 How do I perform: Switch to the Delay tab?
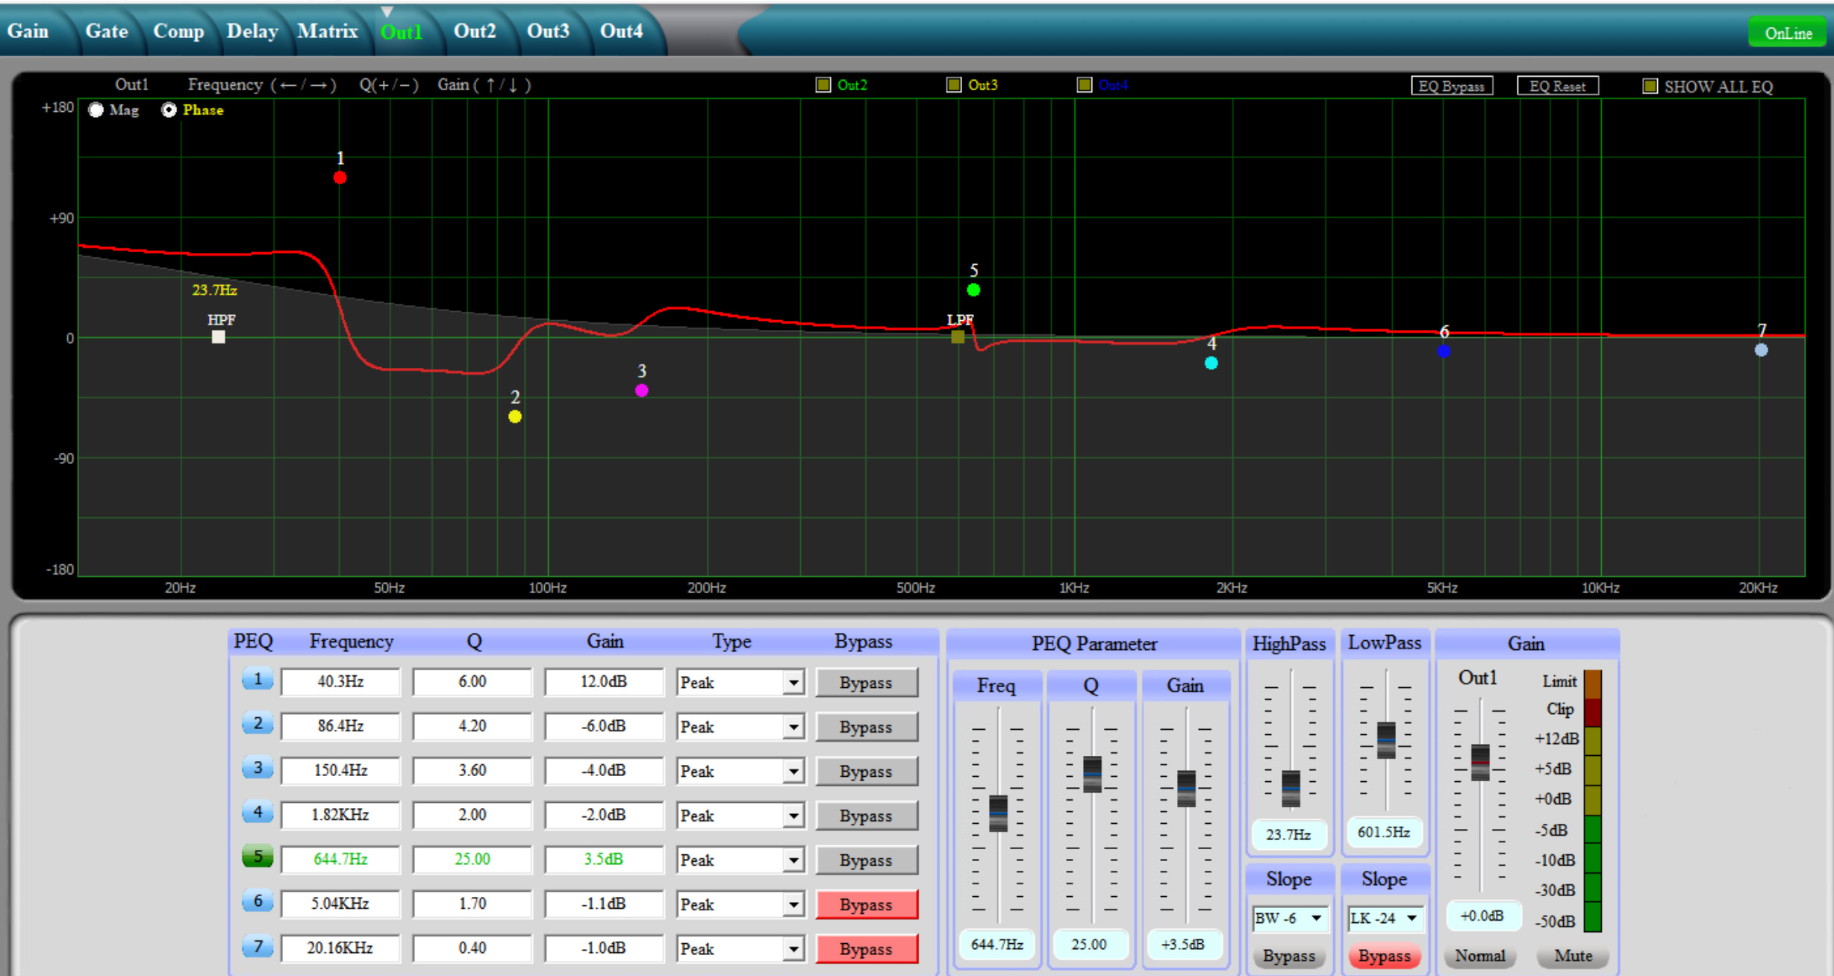tap(252, 31)
